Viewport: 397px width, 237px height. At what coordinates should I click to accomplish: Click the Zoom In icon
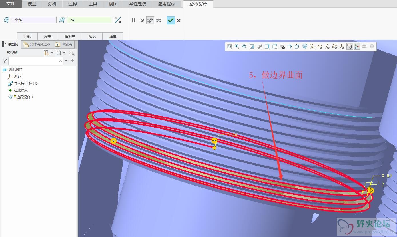[x=237, y=46]
